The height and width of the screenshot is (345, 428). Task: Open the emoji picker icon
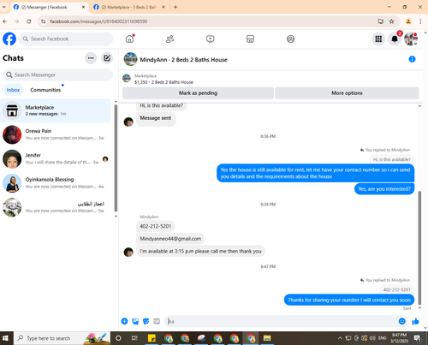point(401,321)
